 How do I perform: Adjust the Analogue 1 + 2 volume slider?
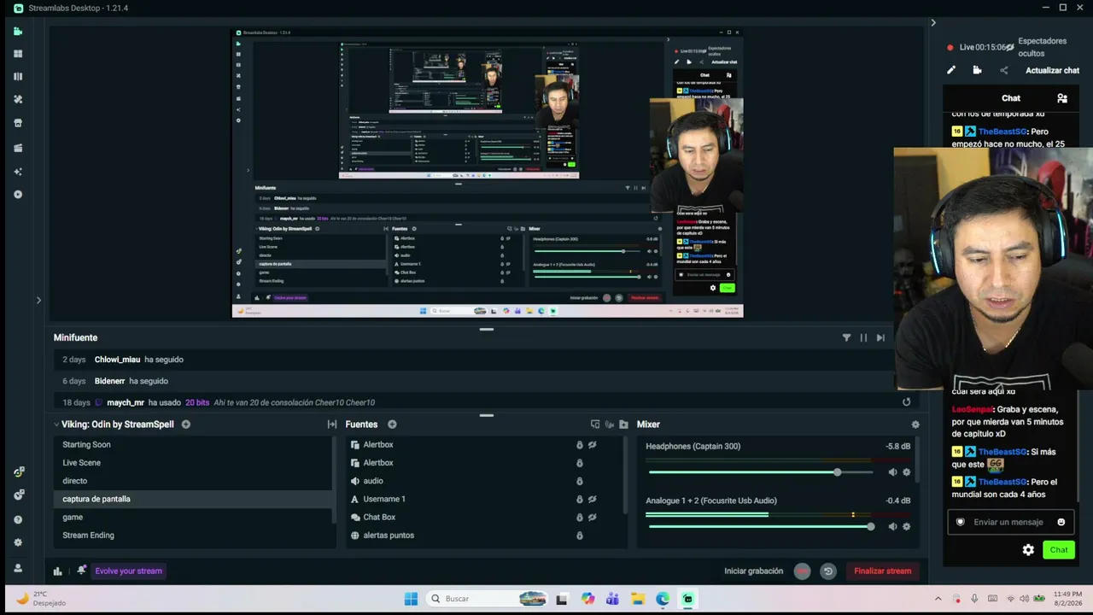coord(760,527)
